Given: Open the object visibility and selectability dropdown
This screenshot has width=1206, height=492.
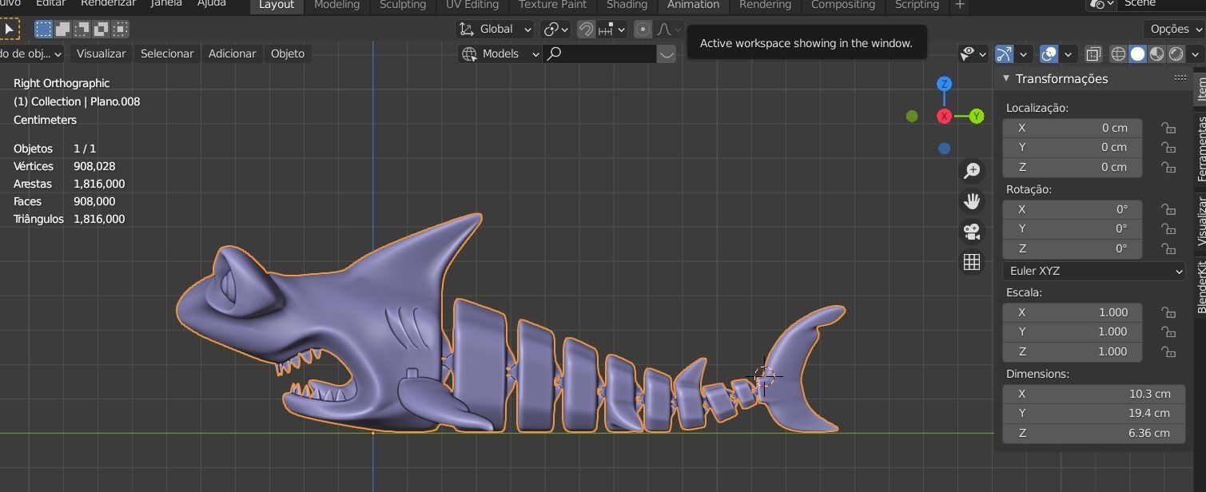Looking at the screenshot, I should [x=973, y=54].
